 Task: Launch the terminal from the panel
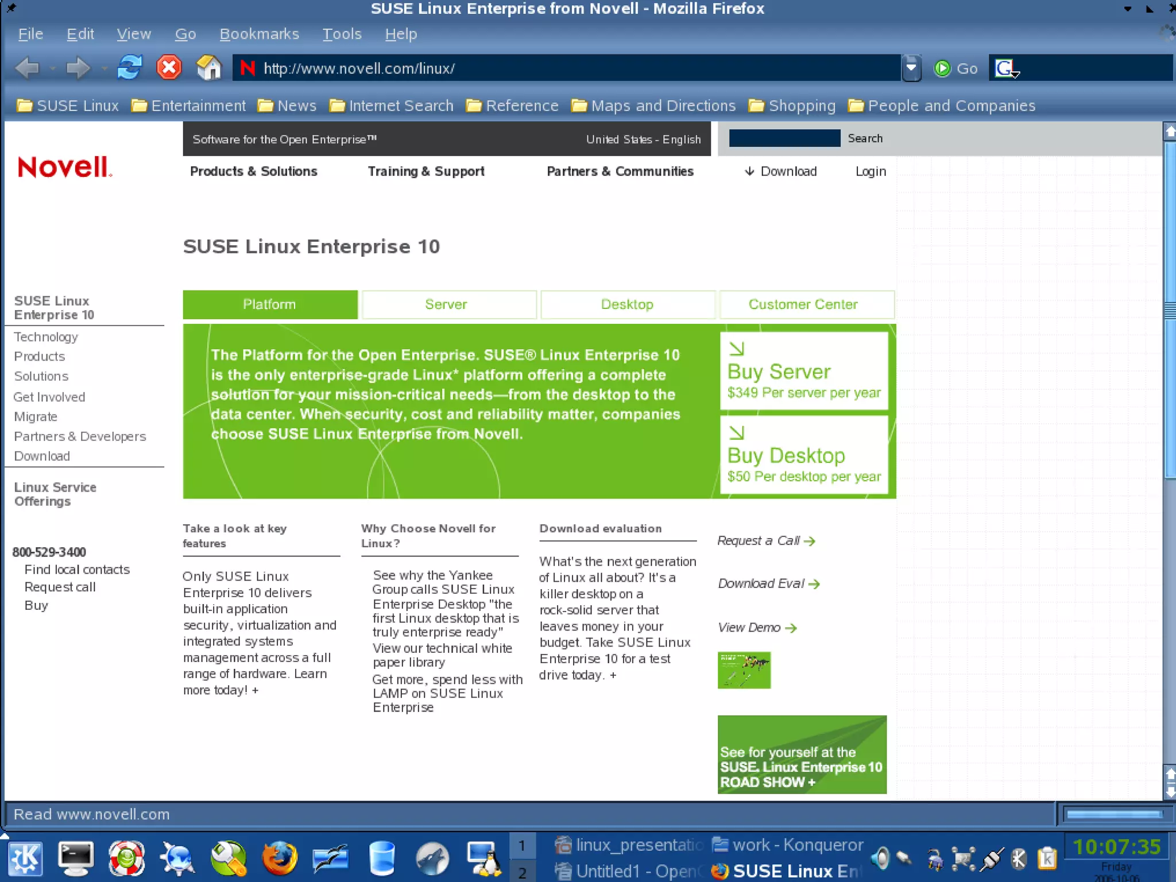tap(76, 858)
